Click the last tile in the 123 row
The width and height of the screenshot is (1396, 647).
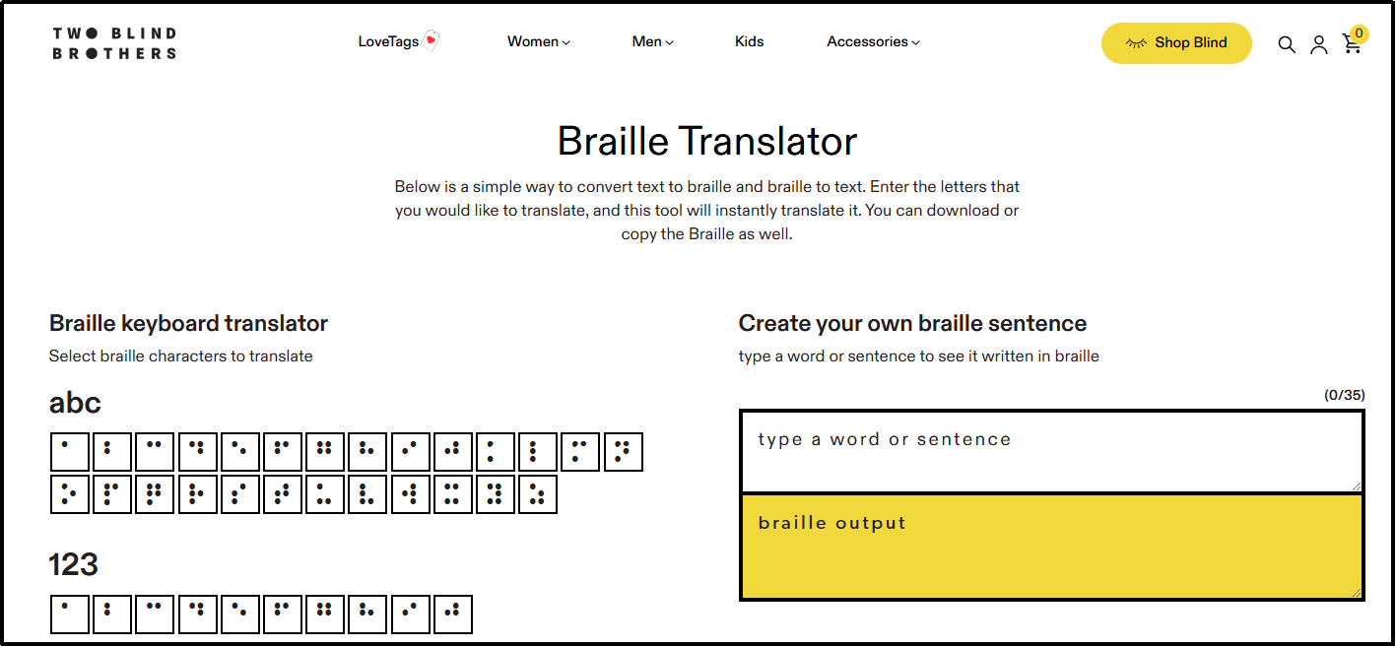pyautogui.click(x=453, y=614)
